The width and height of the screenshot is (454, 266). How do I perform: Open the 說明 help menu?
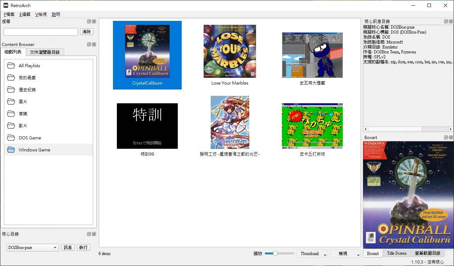[56, 15]
